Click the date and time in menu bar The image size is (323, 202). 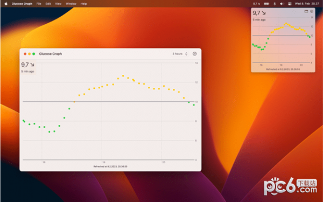[x=307, y=4]
